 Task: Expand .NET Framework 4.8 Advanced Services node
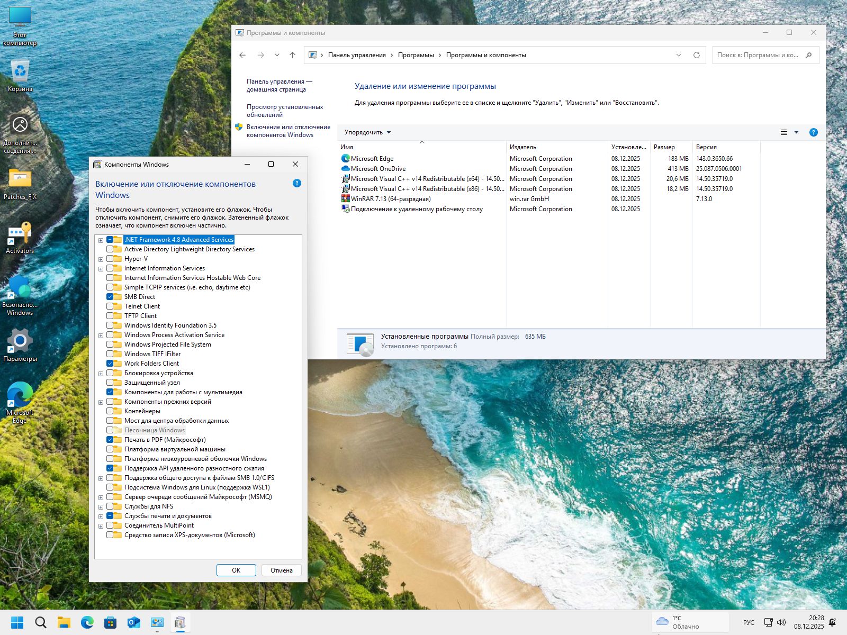tap(101, 240)
